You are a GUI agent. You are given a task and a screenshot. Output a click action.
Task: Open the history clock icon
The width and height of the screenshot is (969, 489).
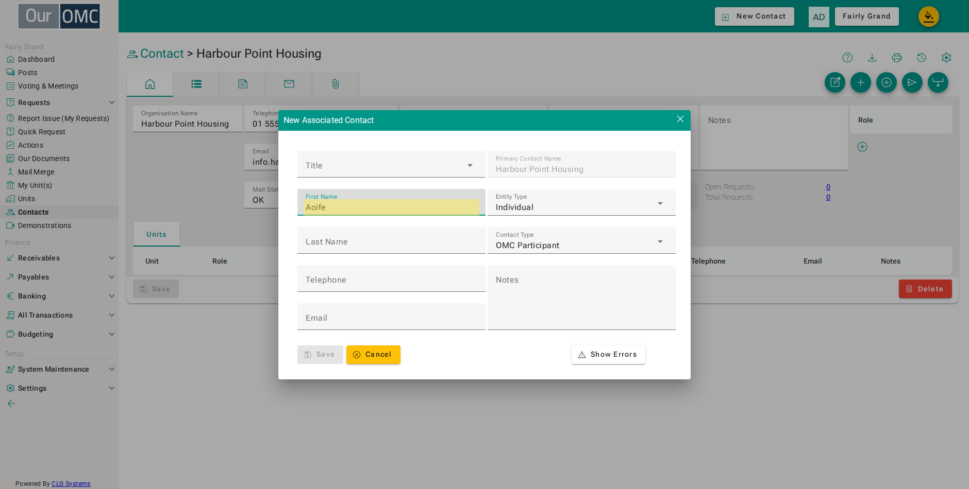click(x=922, y=58)
